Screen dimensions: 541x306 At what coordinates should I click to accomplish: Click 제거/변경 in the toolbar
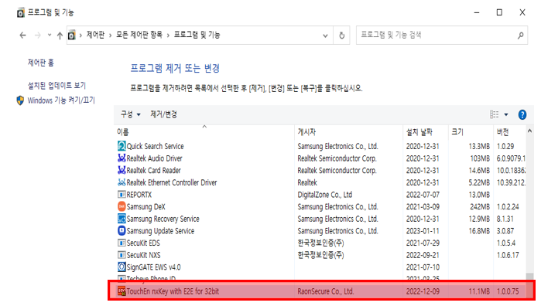coord(163,114)
